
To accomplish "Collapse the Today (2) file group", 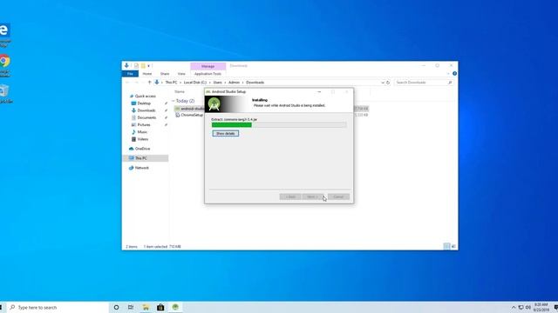I will point(173,101).
